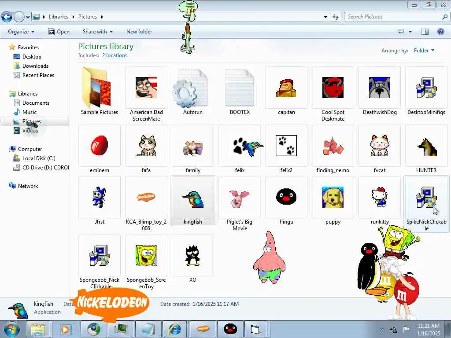Viewport: 451px width, 338px height.
Task: Toggle the preview pane button
Action: tap(425, 32)
